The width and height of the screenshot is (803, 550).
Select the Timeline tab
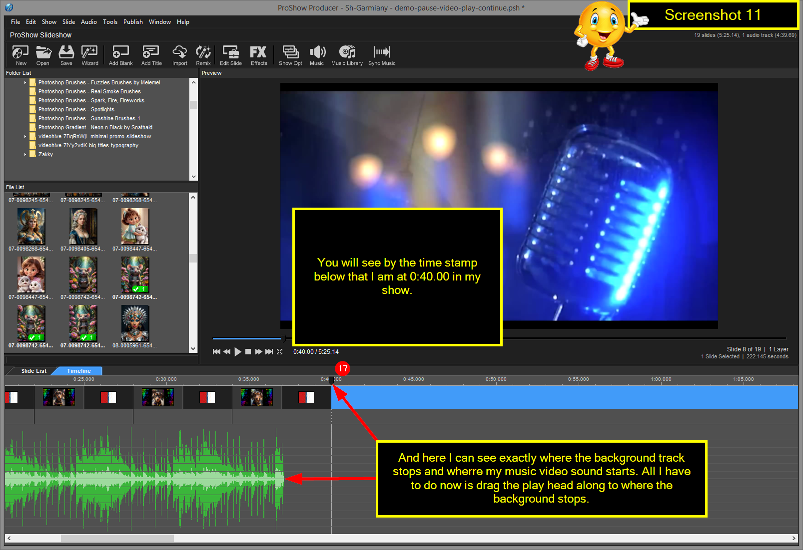[x=79, y=371]
